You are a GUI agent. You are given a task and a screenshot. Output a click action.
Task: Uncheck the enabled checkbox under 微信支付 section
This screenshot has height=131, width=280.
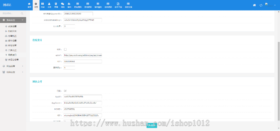pyautogui.click(x=65, y=91)
